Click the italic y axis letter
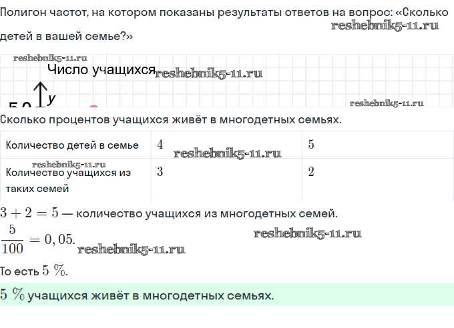 point(53,98)
